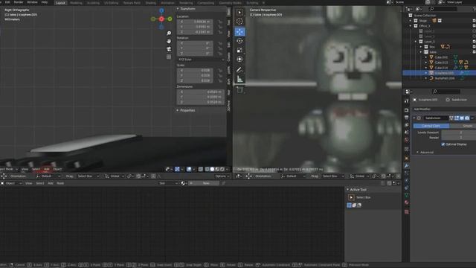This screenshot has width=476, height=268.
Task: Switch to the Compositing workspace tab
Action: 205,3
